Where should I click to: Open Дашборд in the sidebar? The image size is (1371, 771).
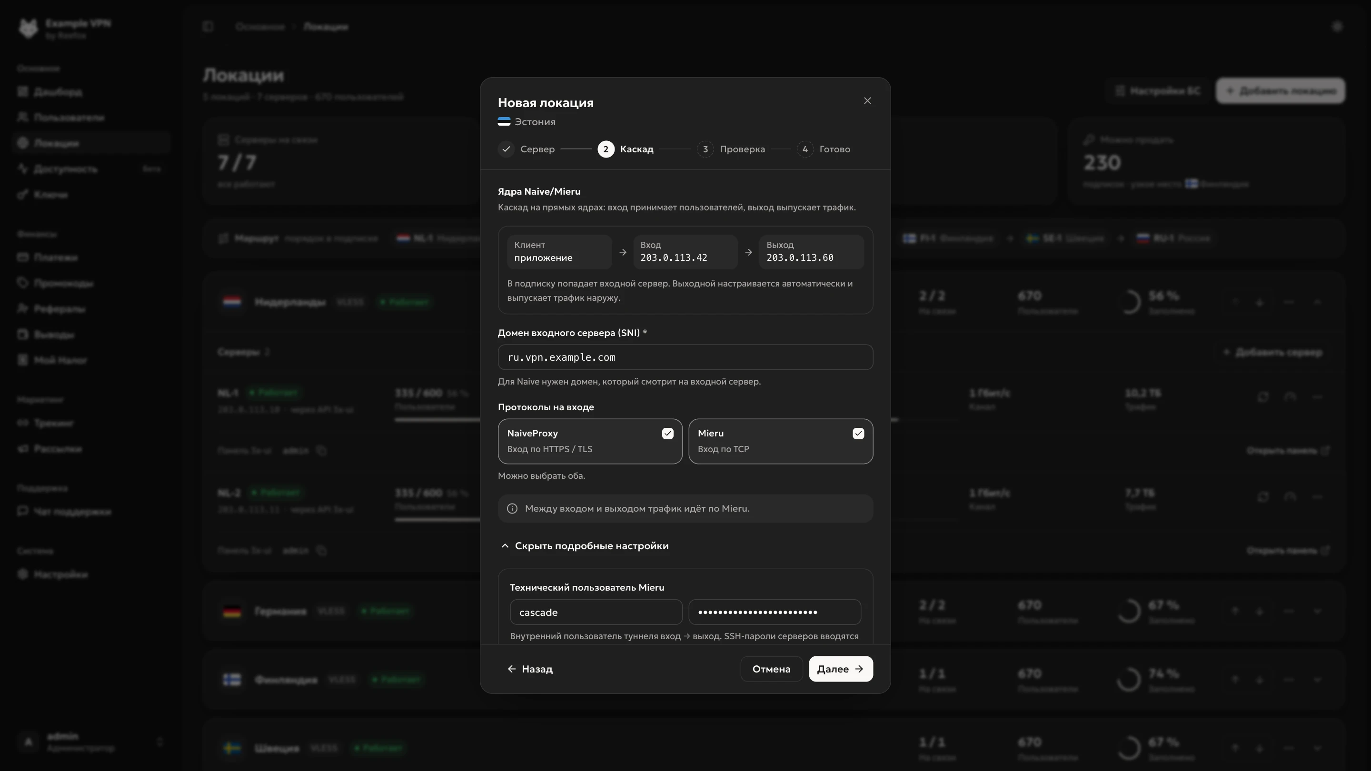point(90,92)
